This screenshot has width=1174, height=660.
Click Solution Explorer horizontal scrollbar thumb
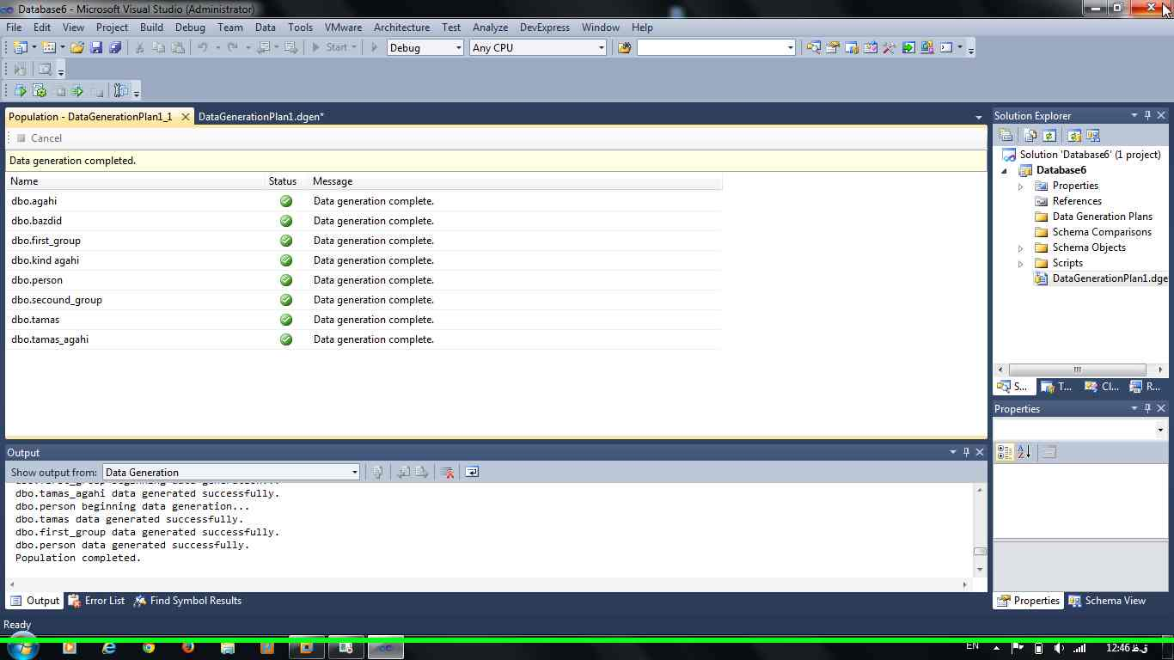coord(1077,370)
